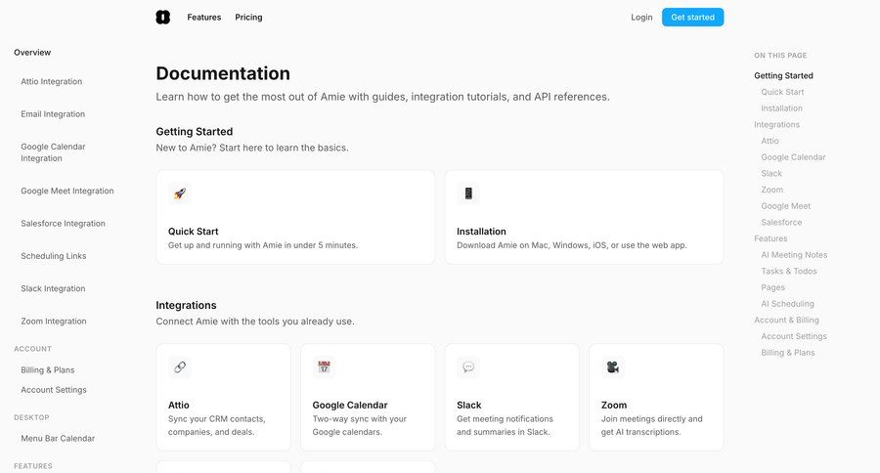Jump to Pages in On This Page
This screenshot has width=880, height=473.
(x=772, y=287)
